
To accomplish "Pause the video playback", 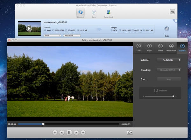I will 69,132.
